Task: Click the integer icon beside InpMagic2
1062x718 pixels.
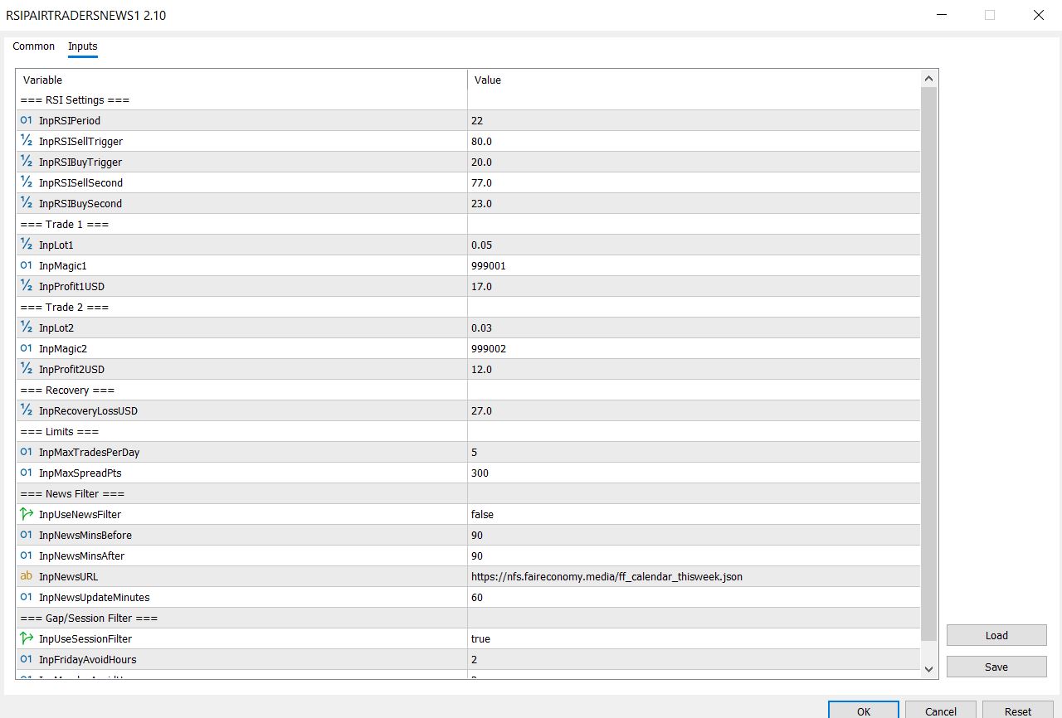Action: click(26, 348)
